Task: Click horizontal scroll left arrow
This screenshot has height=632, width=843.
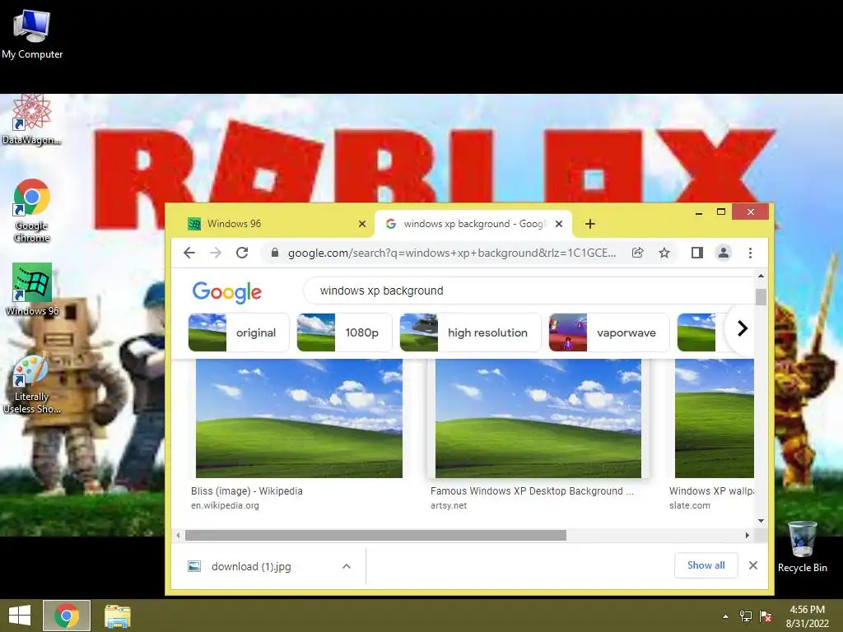Action: (x=178, y=535)
